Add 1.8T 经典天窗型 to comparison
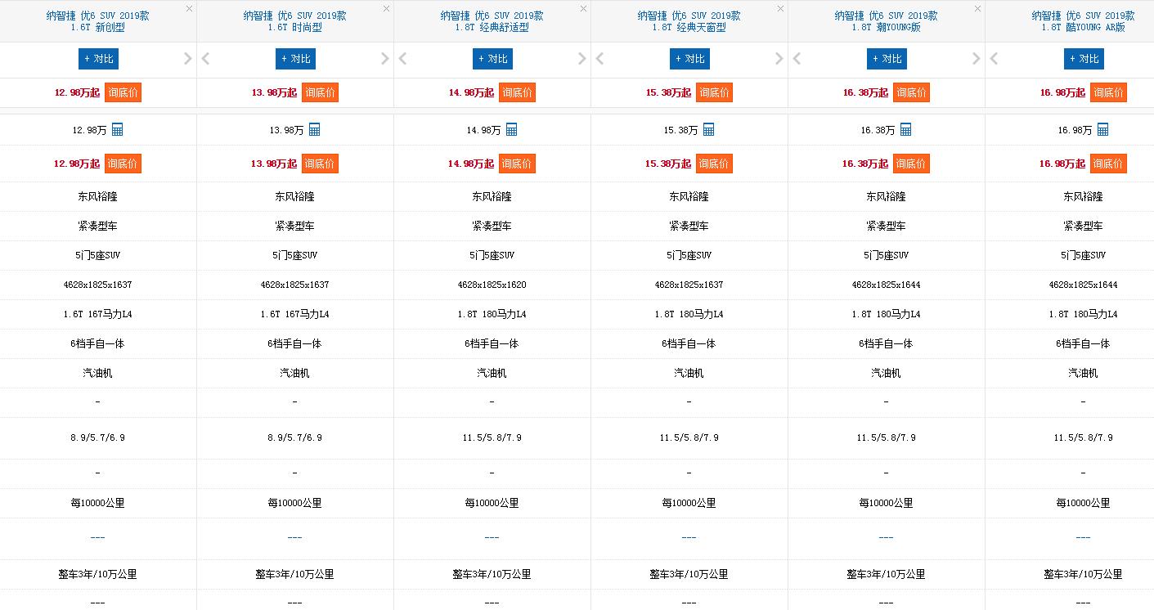This screenshot has width=1154, height=610. [689, 59]
